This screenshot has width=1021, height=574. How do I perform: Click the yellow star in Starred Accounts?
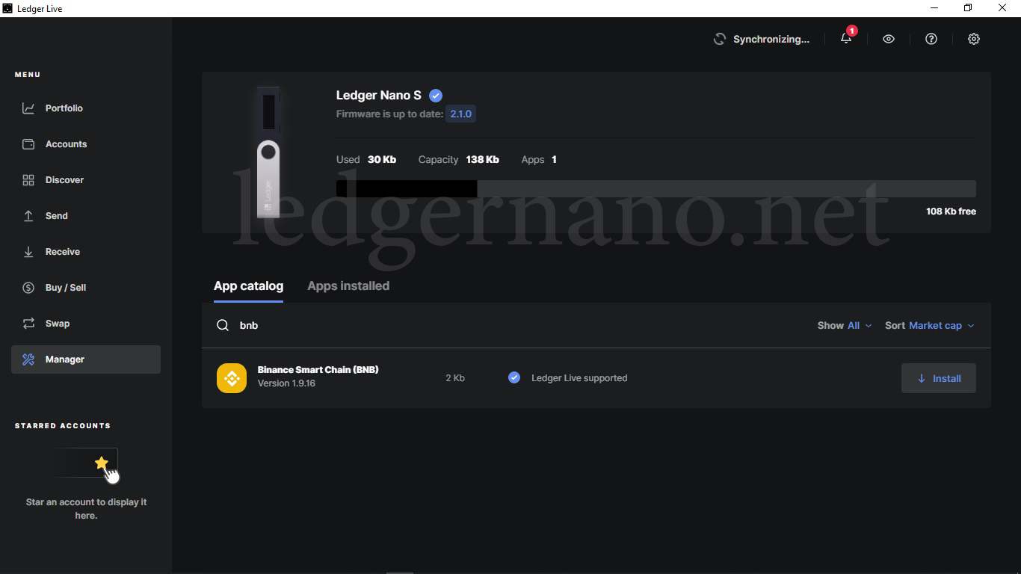[x=102, y=463]
